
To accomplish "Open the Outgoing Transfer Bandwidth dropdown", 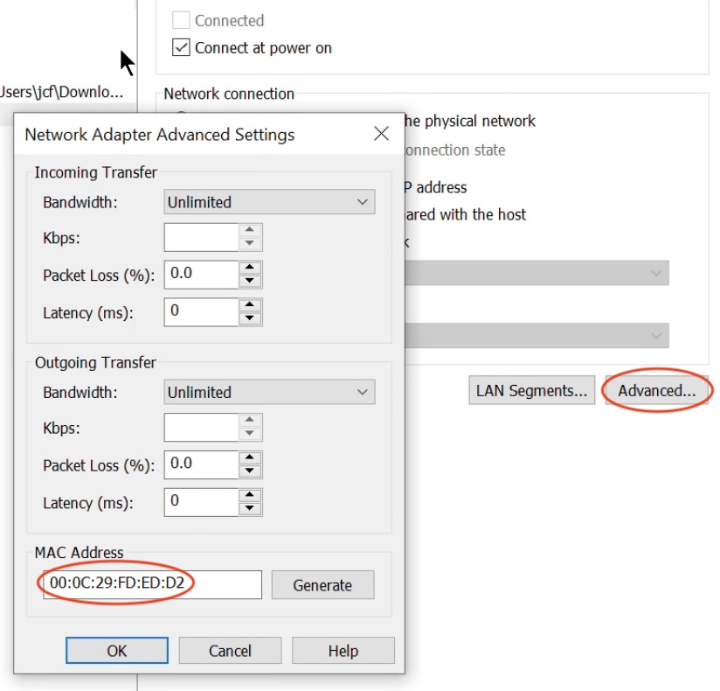I will [269, 393].
